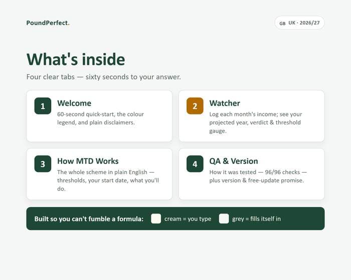Click the PoundPerfect logo text
351x280 pixels.
point(48,23)
